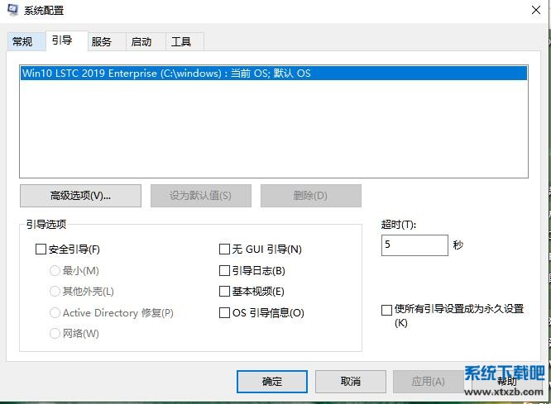Enable 使所有引导设置成为永久设置 checkbox

click(386, 310)
